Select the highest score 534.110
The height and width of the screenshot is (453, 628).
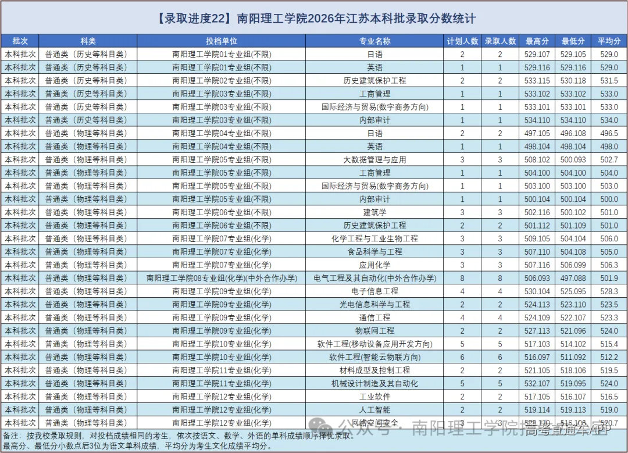coord(537,120)
